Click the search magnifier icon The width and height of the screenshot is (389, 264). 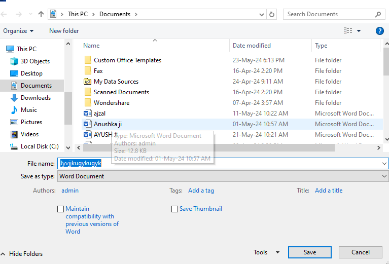(378, 14)
